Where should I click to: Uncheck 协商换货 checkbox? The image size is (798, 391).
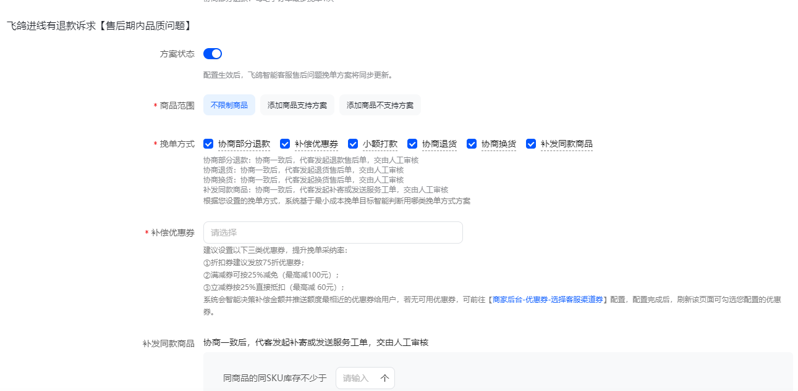[472, 144]
